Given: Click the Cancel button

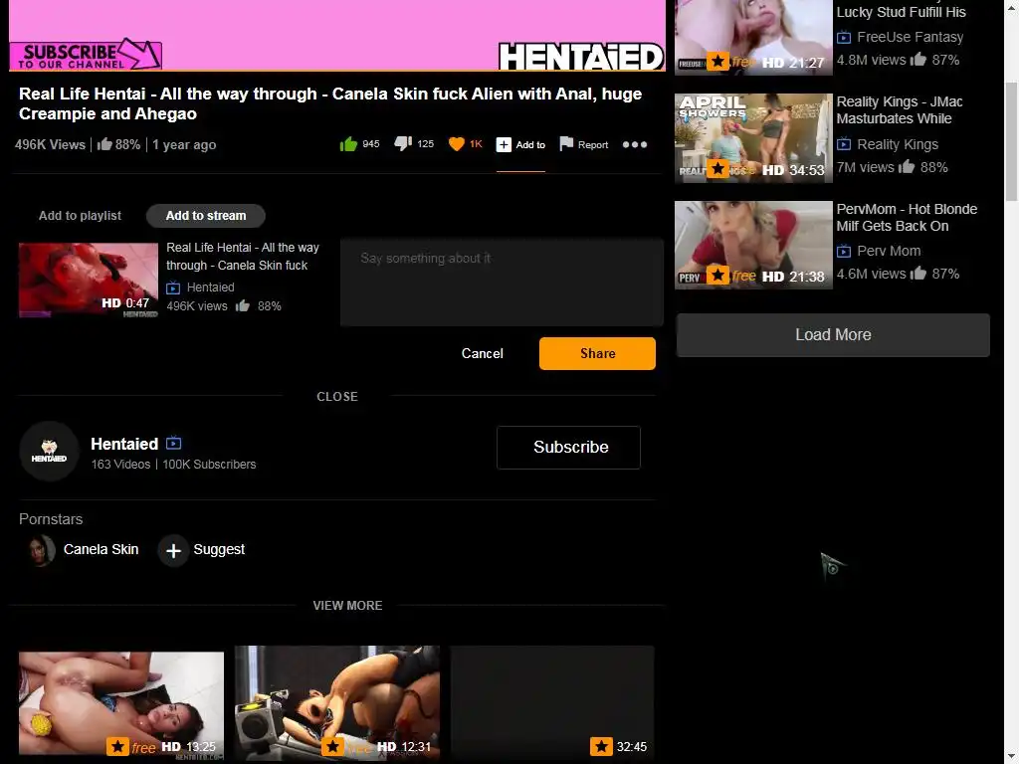Looking at the screenshot, I should 483,353.
